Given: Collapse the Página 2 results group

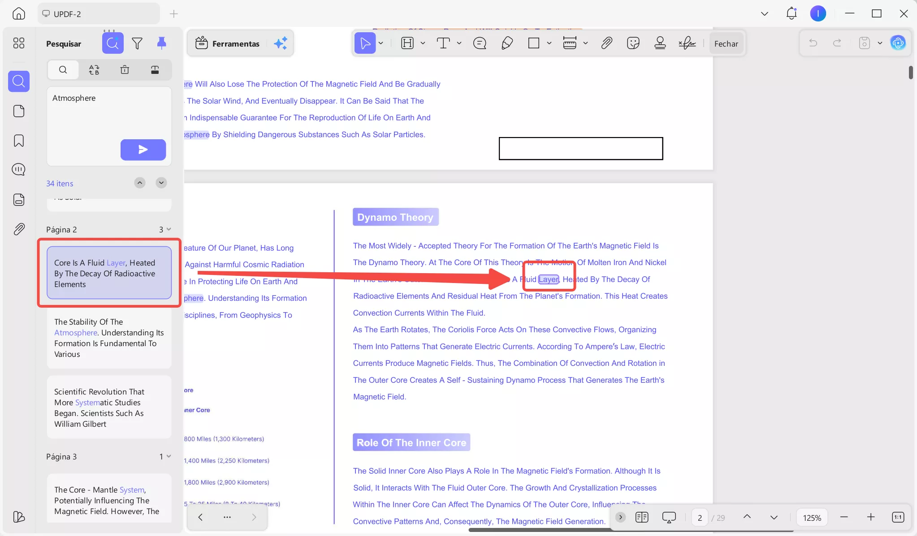Looking at the screenshot, I should (169, 229).
